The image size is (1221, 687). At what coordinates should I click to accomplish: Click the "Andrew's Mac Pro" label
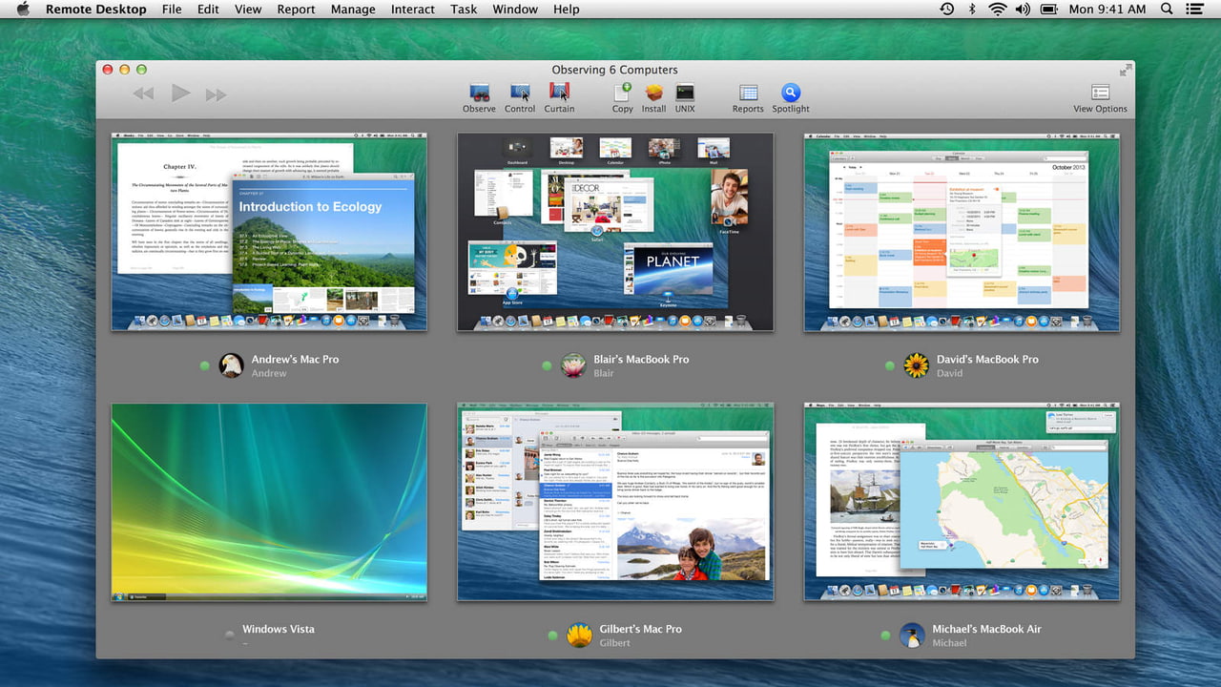pos(295,359)
